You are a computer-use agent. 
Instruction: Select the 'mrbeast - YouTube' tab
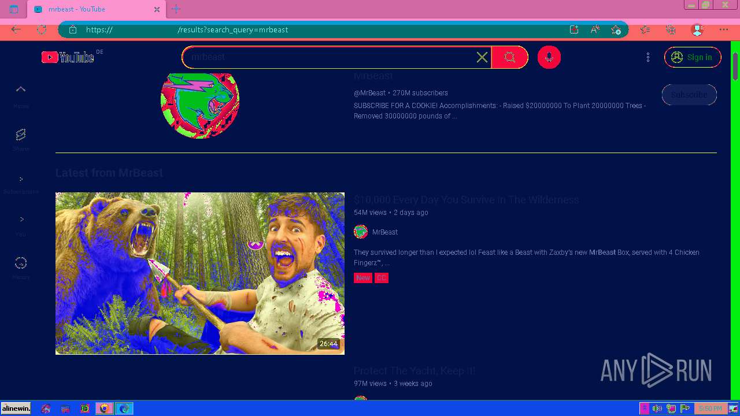95,9
